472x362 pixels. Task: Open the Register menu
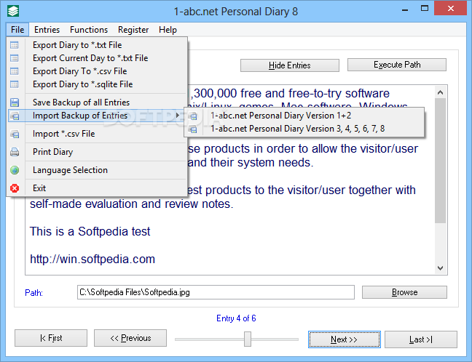(x=133, y=30)
